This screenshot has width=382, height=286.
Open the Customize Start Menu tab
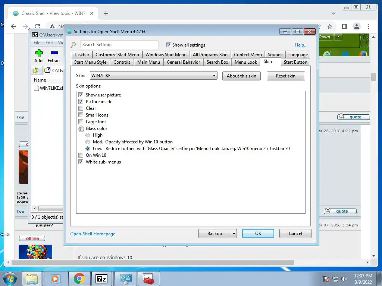point(117,55)
